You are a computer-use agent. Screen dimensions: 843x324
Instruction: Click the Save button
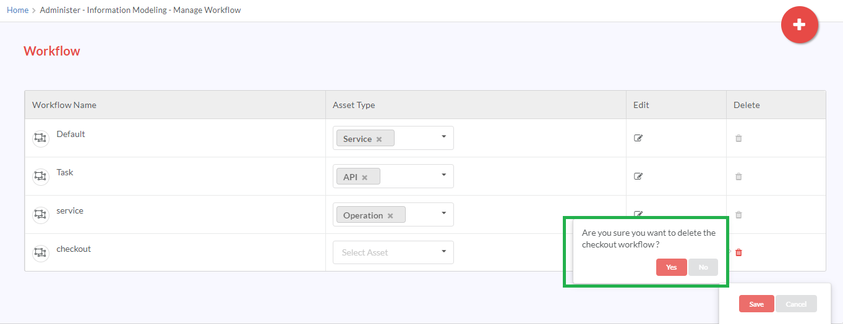(x=756, y=304)
